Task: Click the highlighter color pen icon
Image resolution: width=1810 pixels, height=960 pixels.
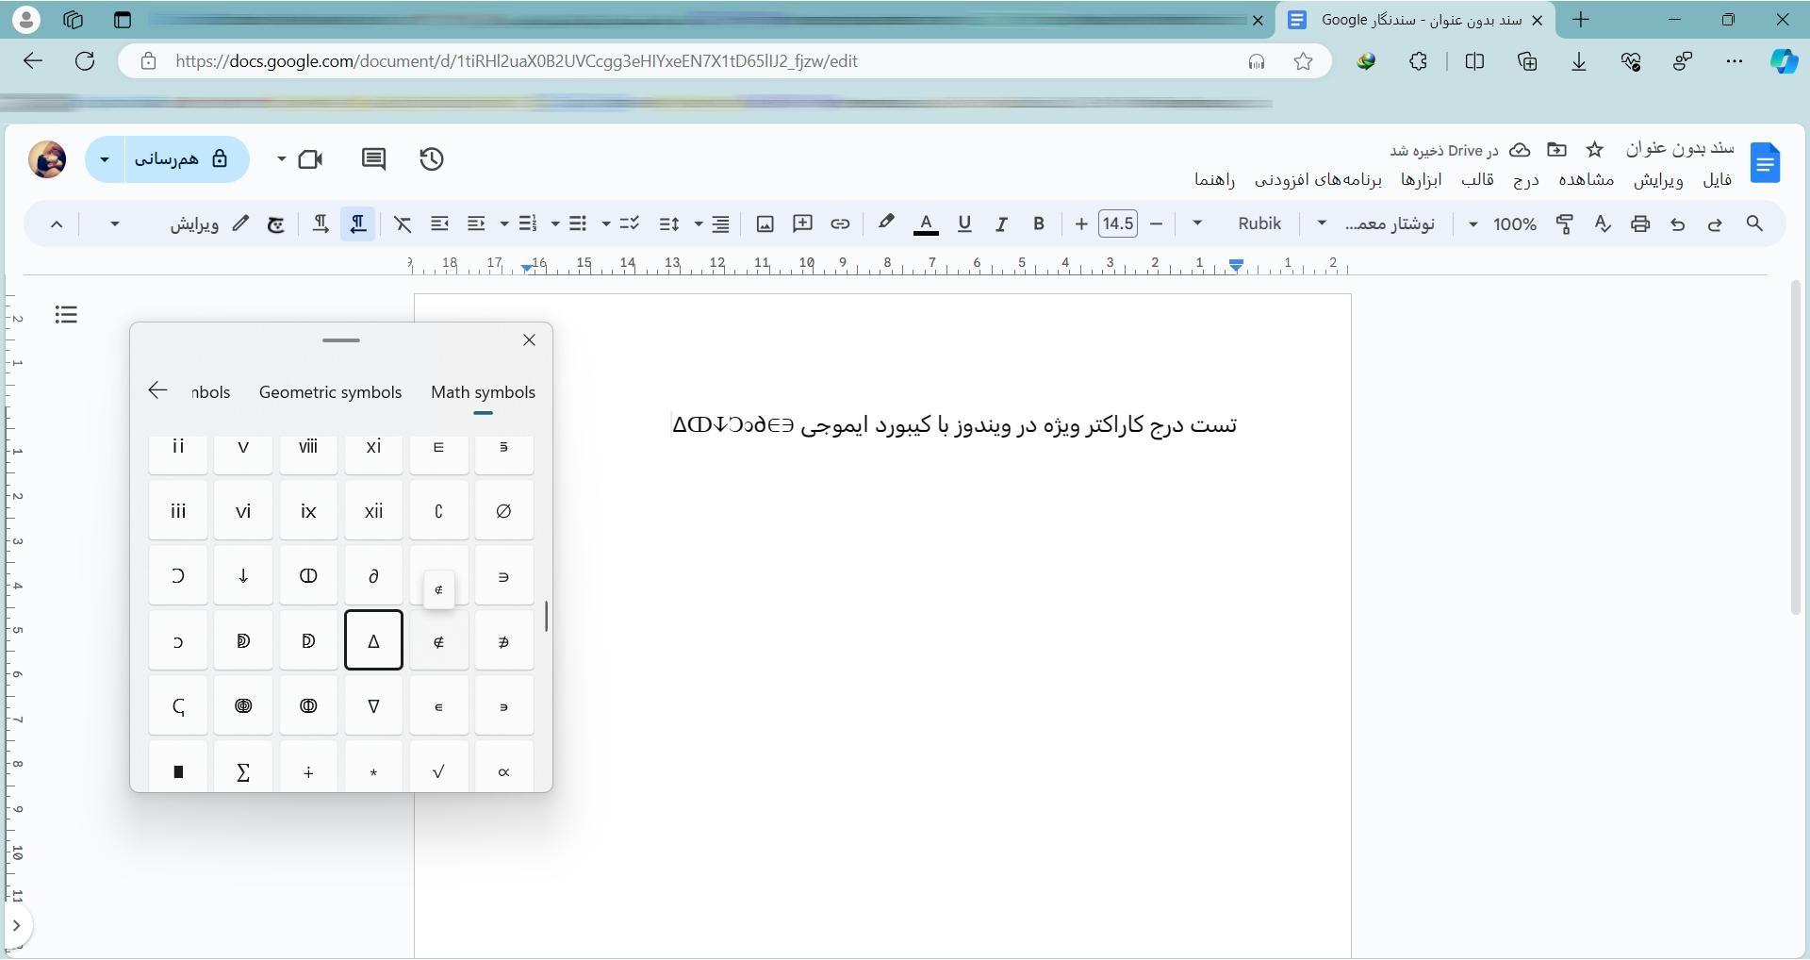Action: pyautogui.click(x=885, y=223)
